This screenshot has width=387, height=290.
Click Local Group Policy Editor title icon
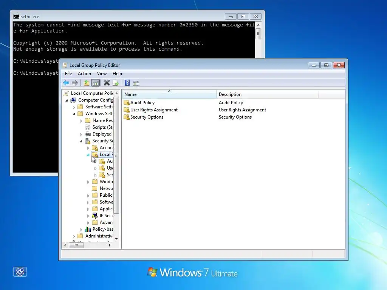click(65, 65)
